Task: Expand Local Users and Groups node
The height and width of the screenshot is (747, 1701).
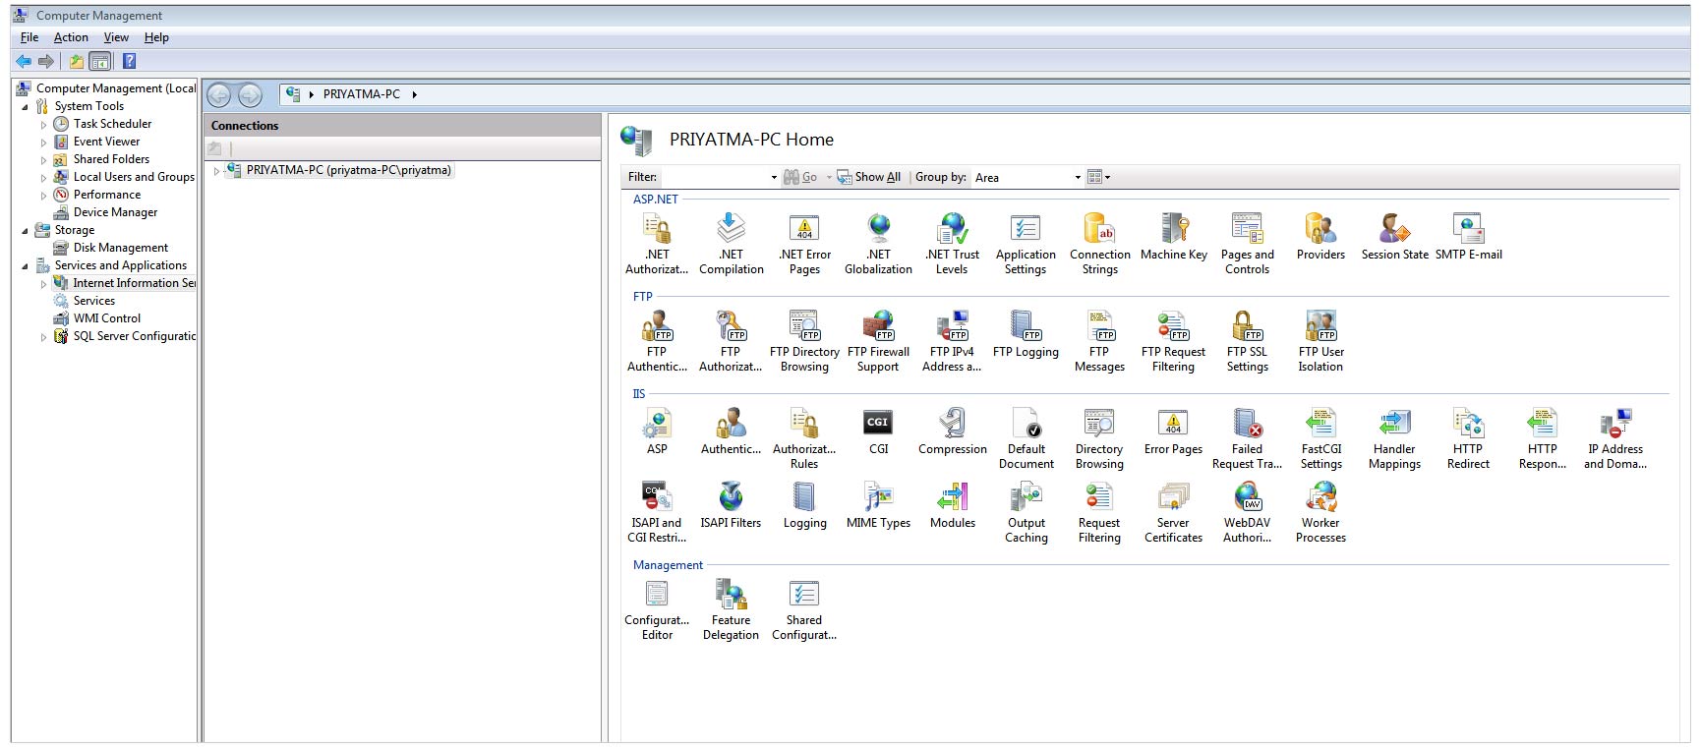Action: (x=43, y=178)
